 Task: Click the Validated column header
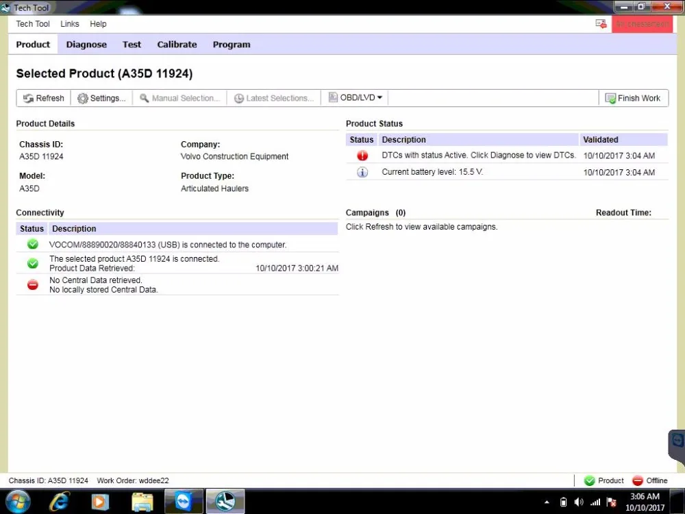[623, 140]
